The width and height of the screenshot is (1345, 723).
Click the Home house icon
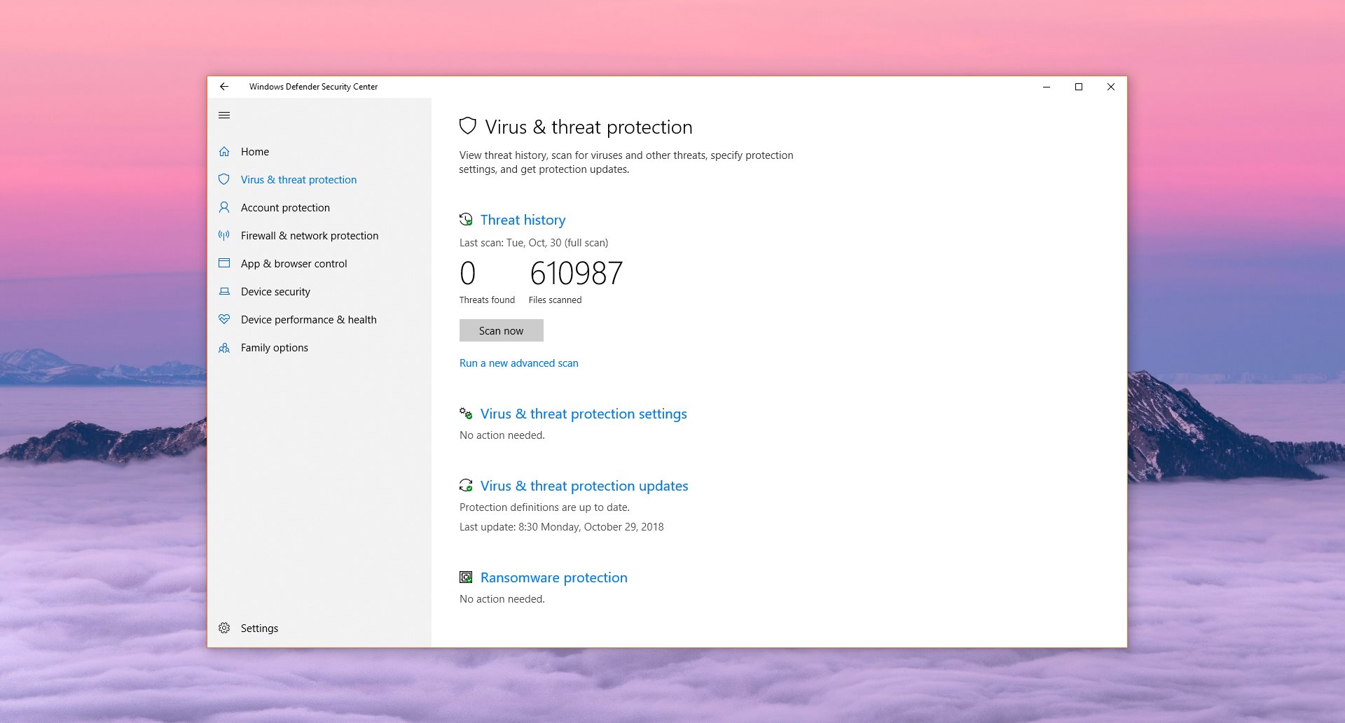224,152
